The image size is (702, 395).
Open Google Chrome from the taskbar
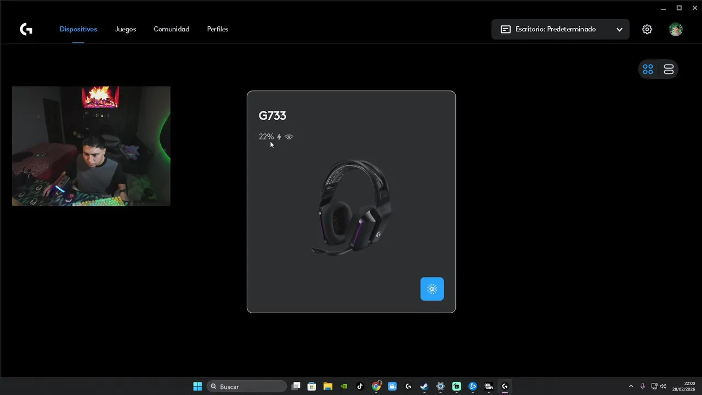[376, 386]
